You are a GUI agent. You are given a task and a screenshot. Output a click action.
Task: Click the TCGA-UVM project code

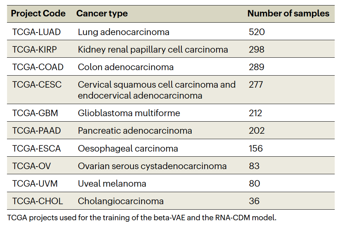click(35, 184)
